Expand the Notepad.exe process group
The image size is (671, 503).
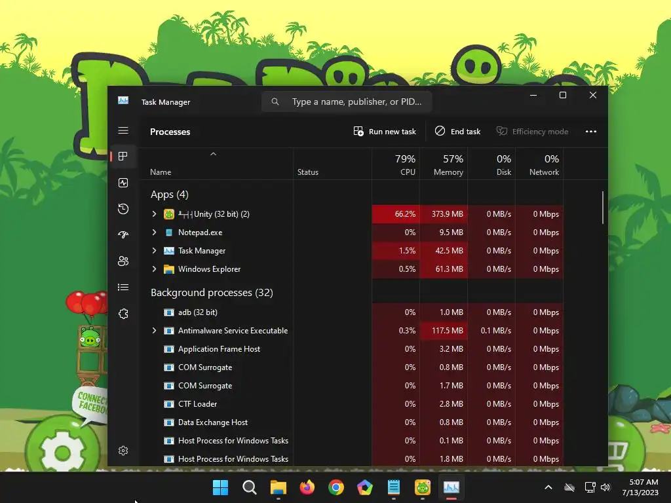155,233
